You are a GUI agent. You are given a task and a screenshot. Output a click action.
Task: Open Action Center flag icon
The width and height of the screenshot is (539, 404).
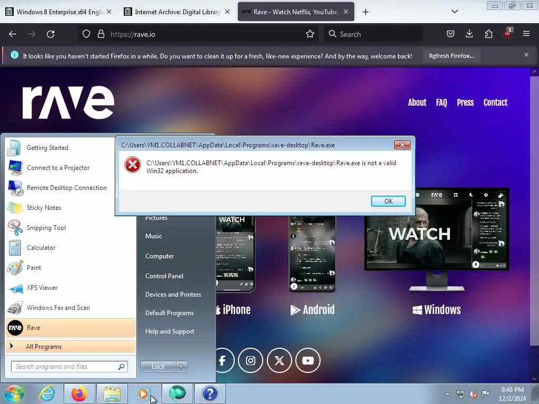click(x=485, y=393)
